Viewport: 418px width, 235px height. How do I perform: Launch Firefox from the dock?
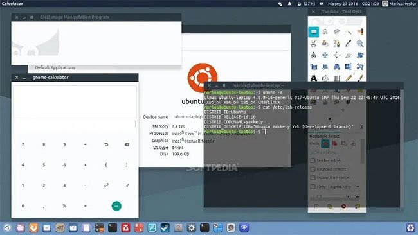pyautogui.click(x=33, y=228)
